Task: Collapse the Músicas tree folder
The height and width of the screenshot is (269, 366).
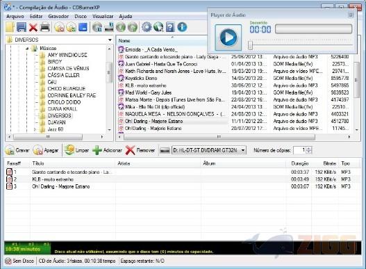Action: [27, 49]
